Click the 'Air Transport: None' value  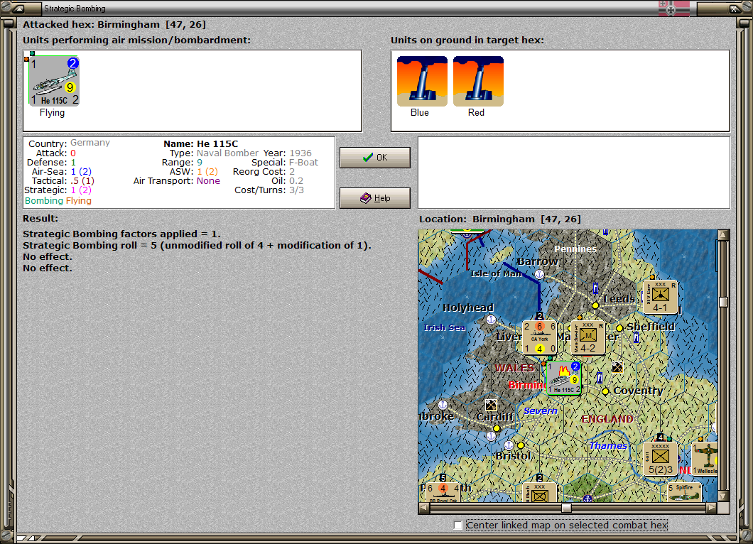(208, 181)
